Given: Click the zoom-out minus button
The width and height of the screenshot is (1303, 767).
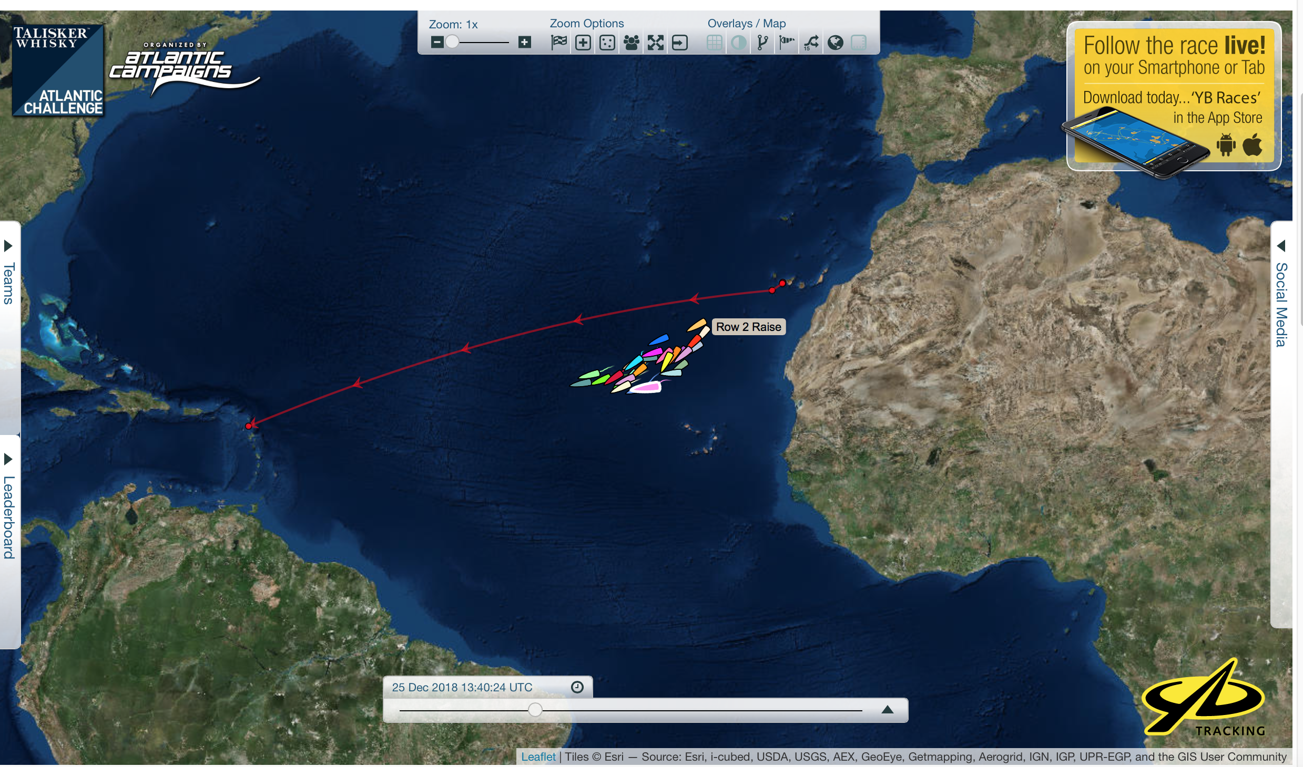Looking at the screenshot, I should point(436,42).
